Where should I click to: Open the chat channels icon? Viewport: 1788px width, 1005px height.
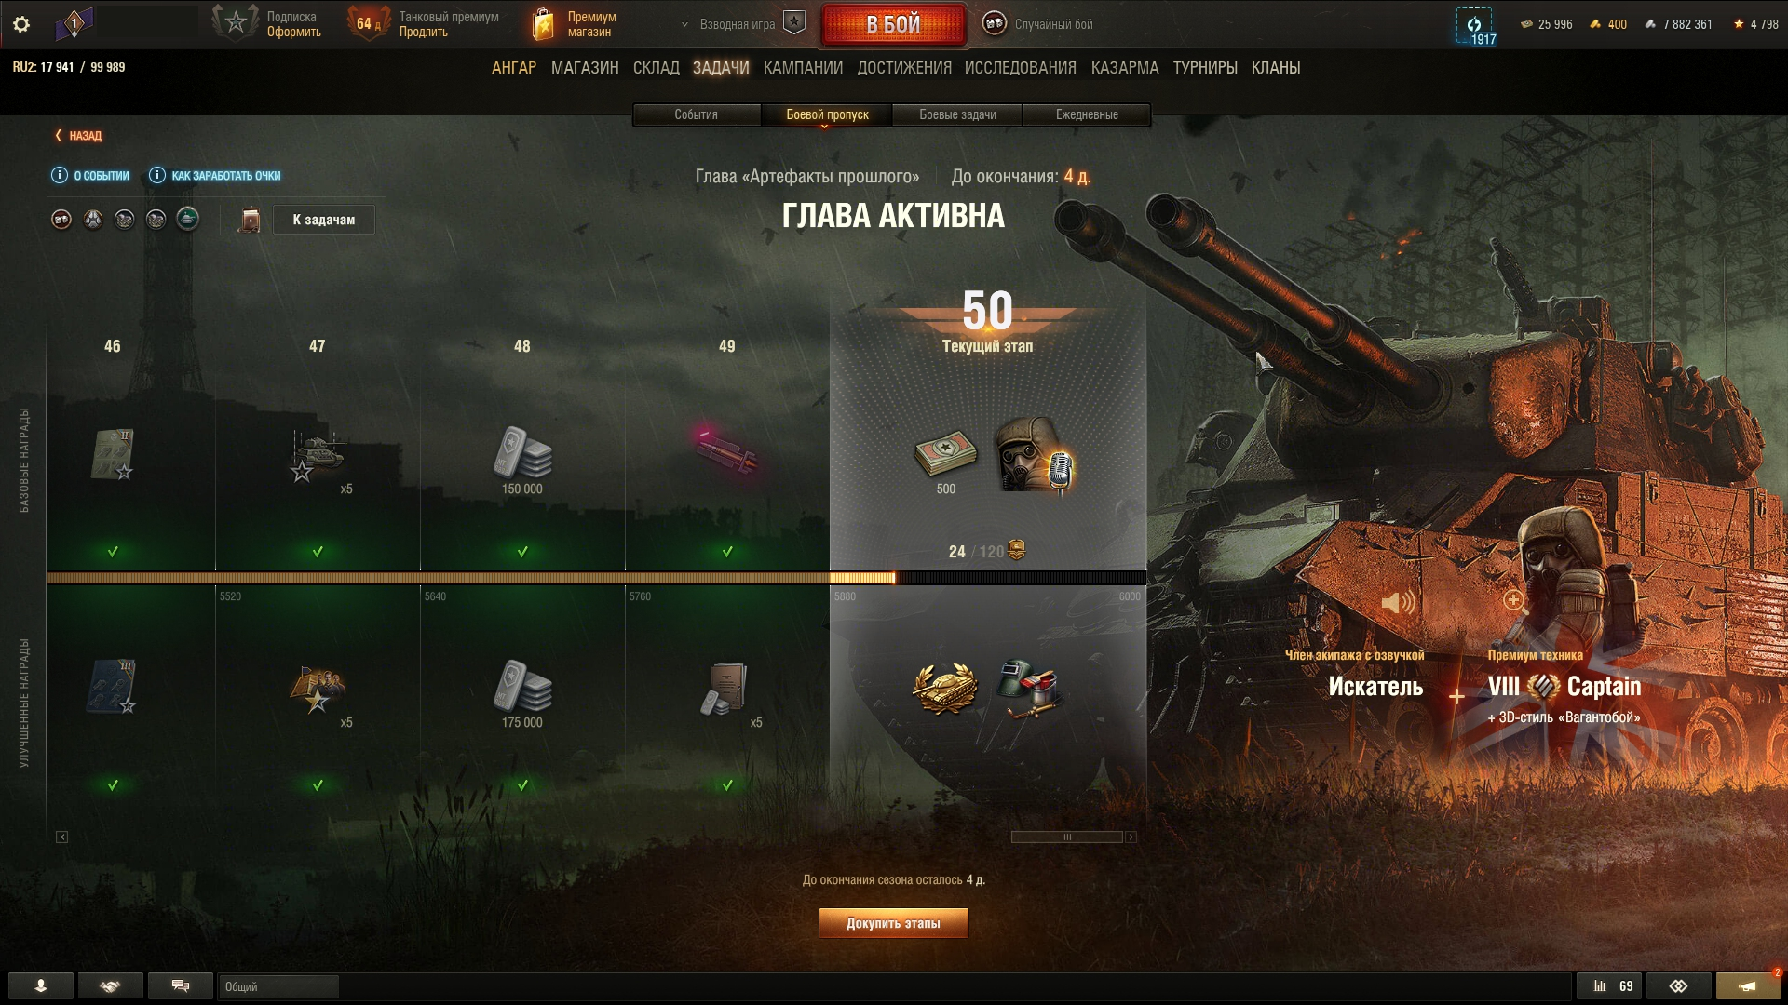click(181, 986)
